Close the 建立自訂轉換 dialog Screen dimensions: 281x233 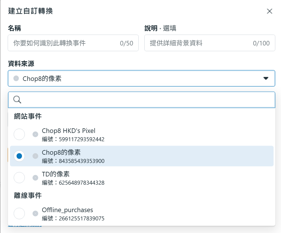(269, 11)
